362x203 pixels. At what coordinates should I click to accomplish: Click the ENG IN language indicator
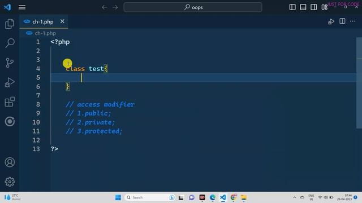click(x=311, y=197)
